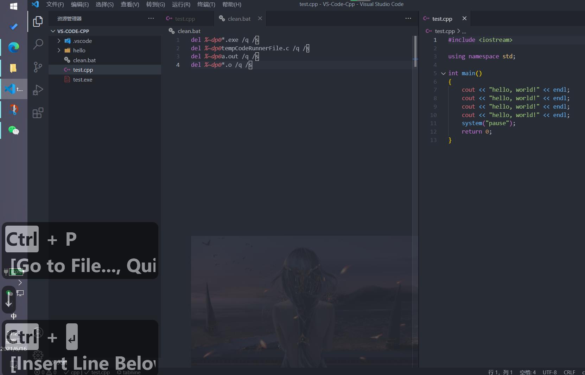Close the clean.bat tab
Image resolution: width=585 pixels, height=375 pixels.
coord(260,18)
